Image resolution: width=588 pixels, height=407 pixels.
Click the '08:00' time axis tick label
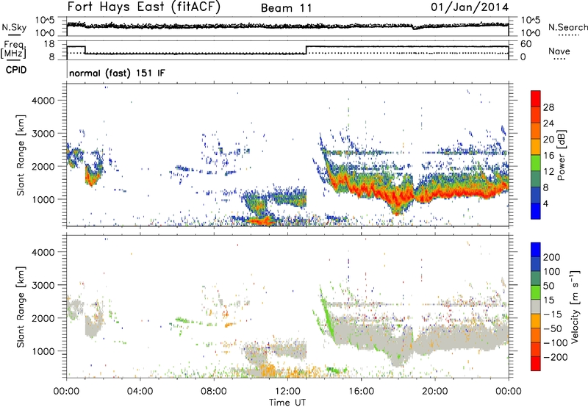point(214,392)
